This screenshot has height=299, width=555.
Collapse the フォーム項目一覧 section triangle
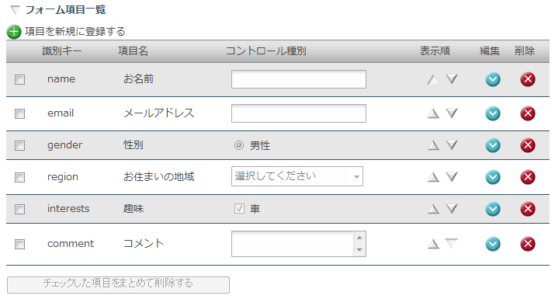click(x=15, y=10)
